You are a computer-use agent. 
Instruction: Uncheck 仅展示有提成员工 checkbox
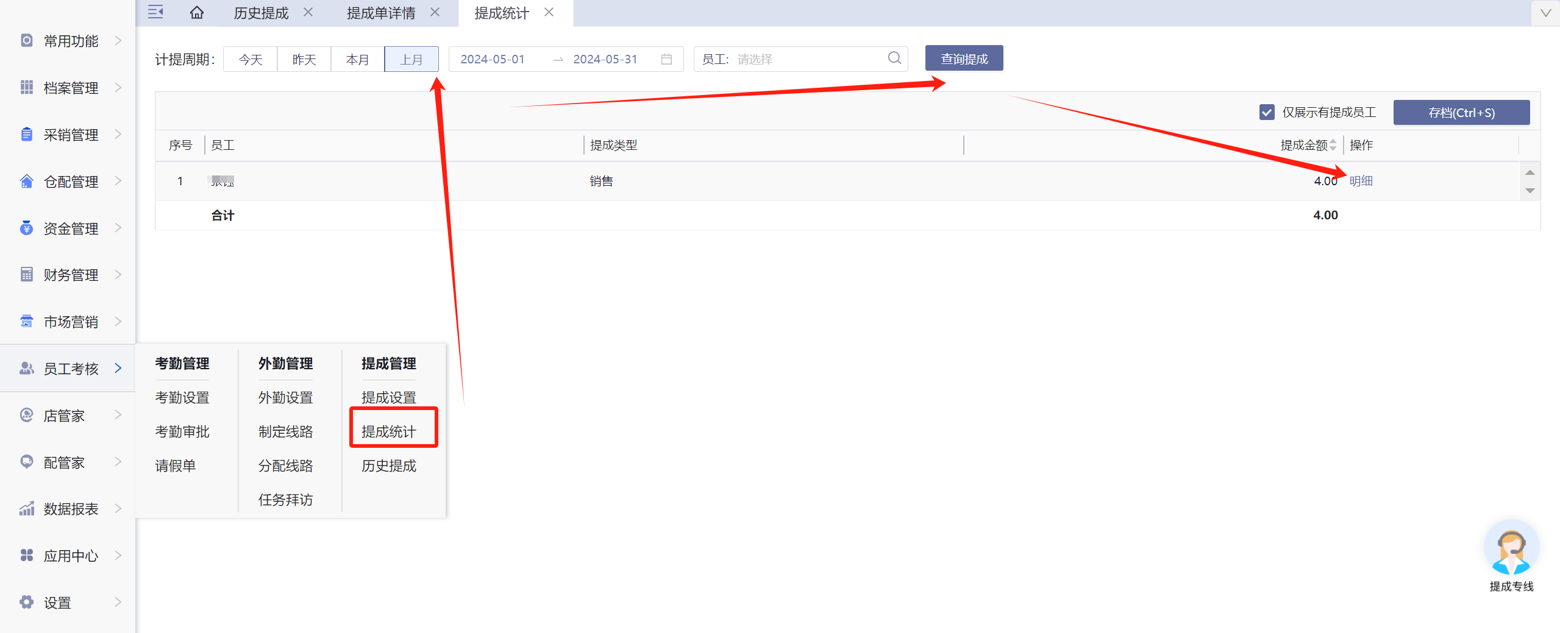click(x=1267, y=113)
